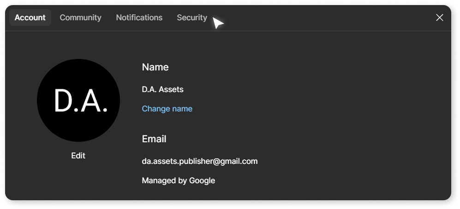This screenshot has height=209, width=460.
Task: Select the Account tab
Action: coord(30,17)
